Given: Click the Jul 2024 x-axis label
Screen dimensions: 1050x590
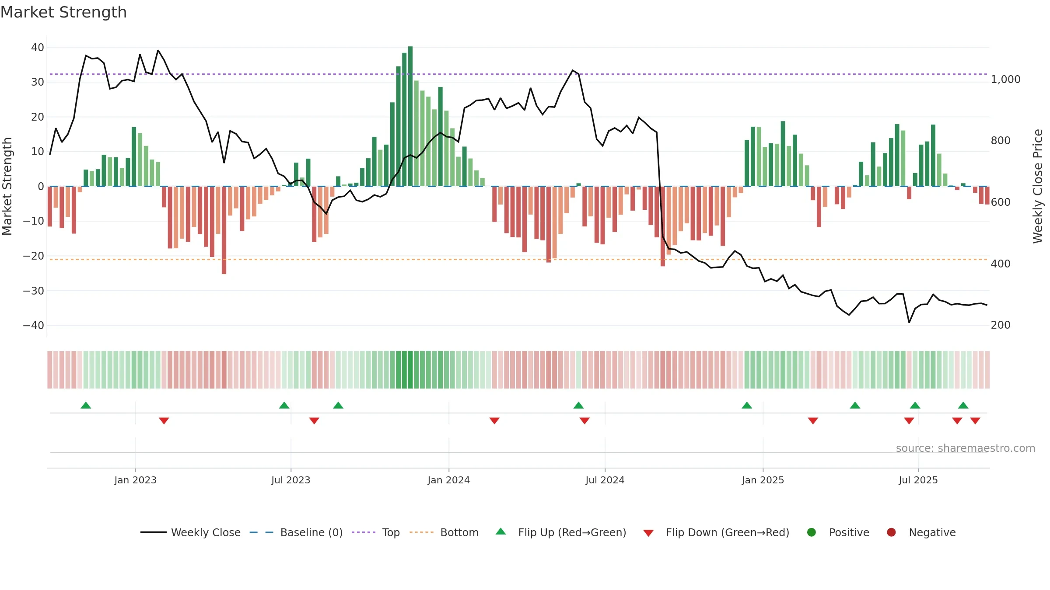Looking at the screenshot, I should click(x=605, y=480).
